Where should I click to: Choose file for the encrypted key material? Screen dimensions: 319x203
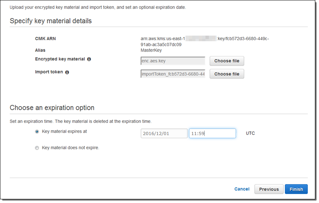point(227,61)
